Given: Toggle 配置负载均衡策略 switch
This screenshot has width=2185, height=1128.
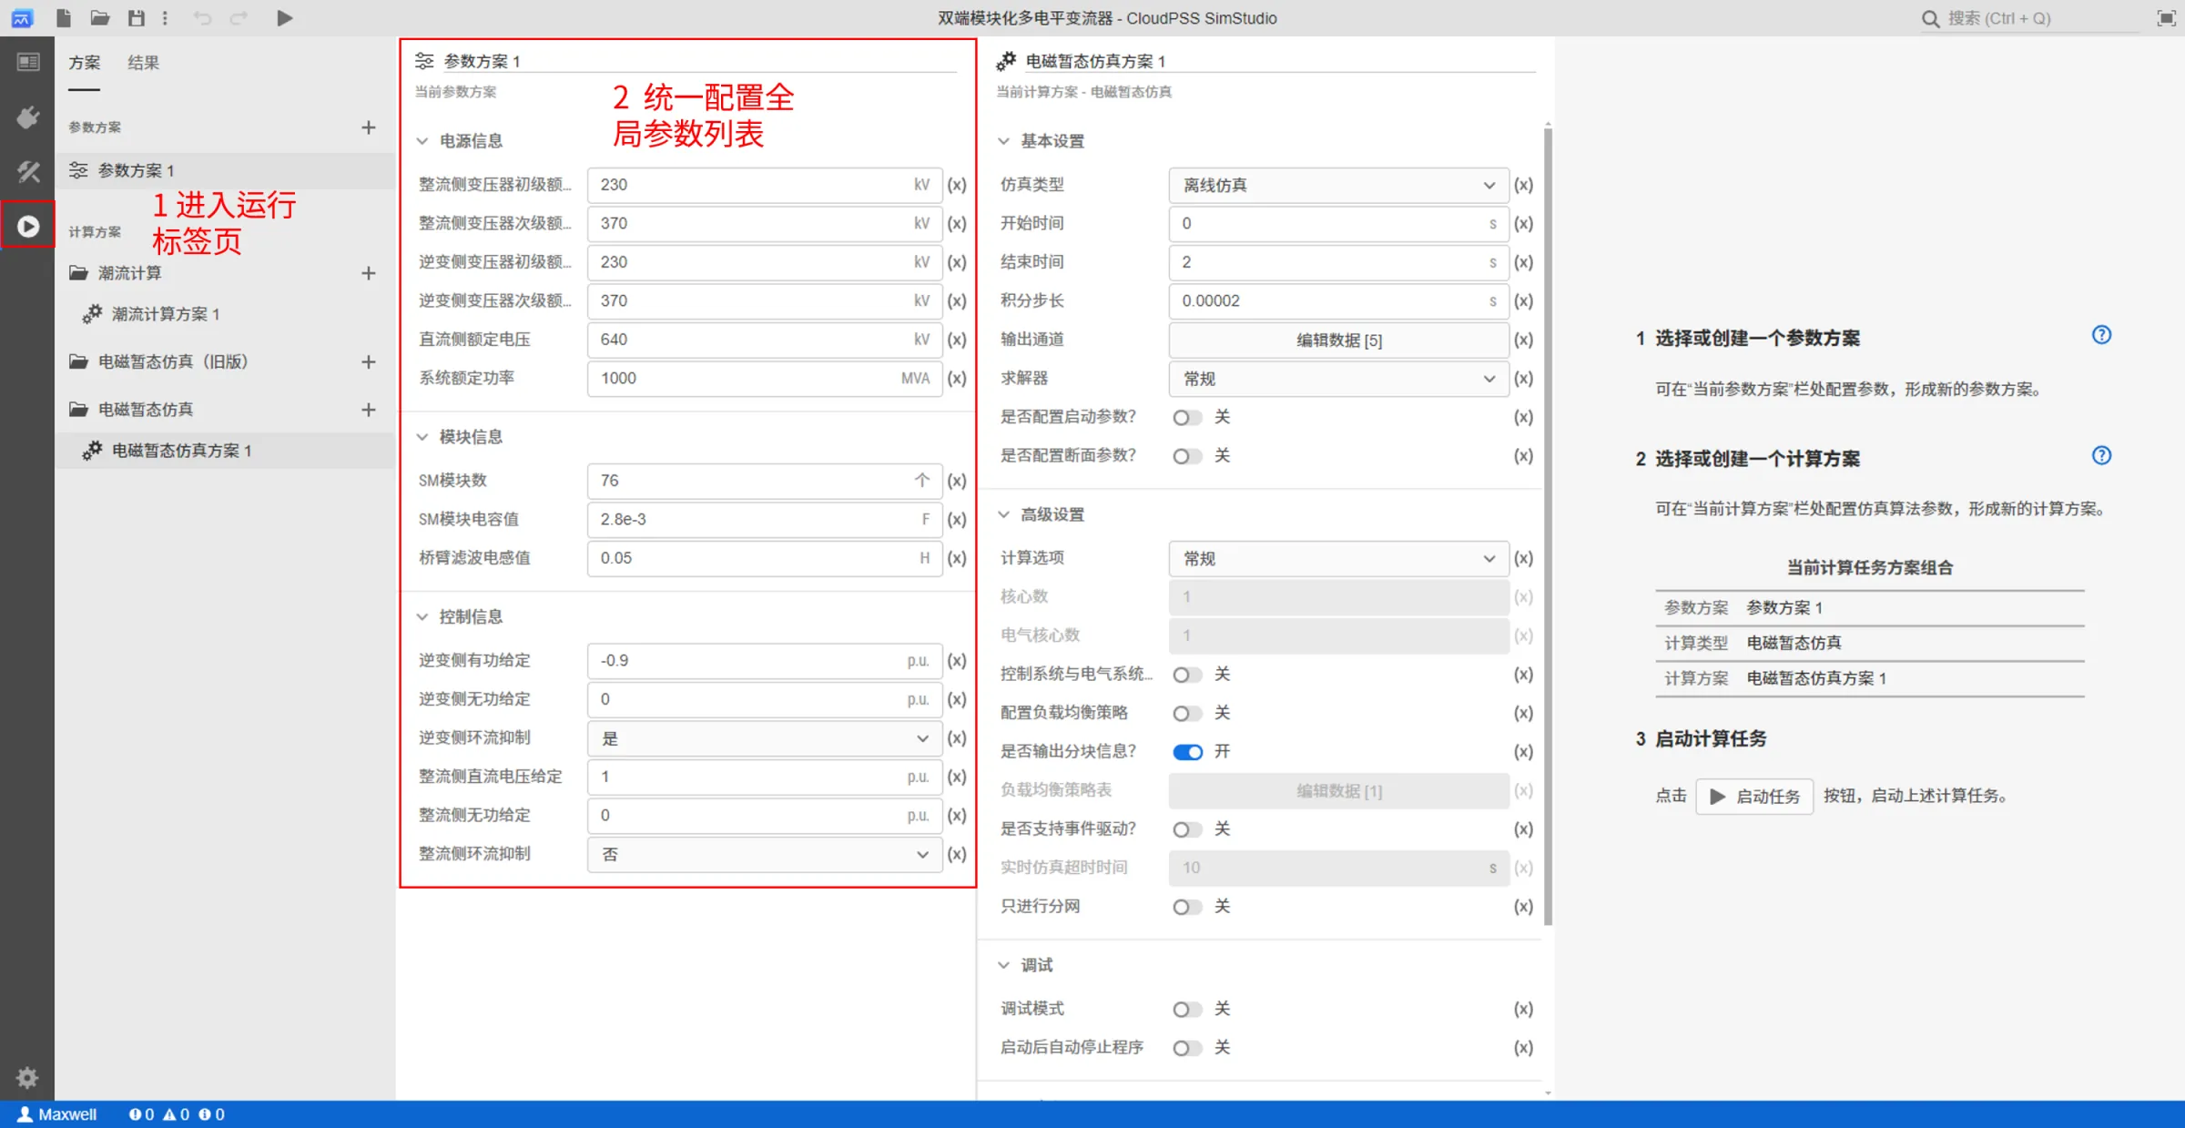Looking at the screenshot, I should coord(1187,713).
